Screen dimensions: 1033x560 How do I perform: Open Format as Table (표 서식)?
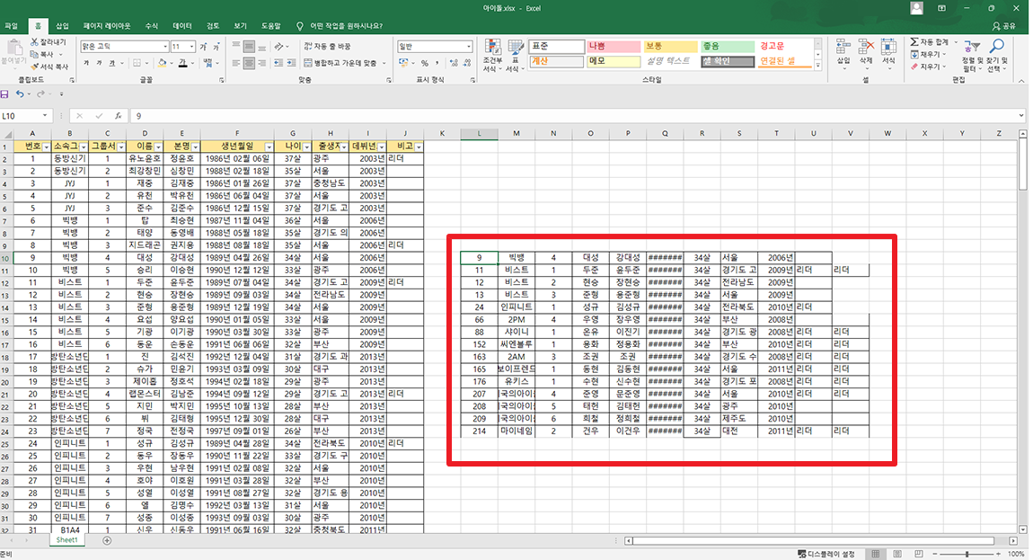516,56
